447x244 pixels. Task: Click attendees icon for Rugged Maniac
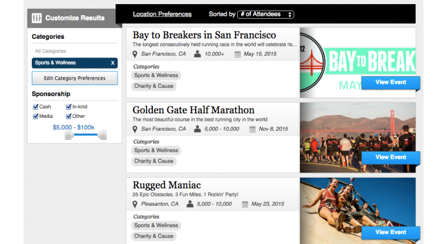click(191, 204)
